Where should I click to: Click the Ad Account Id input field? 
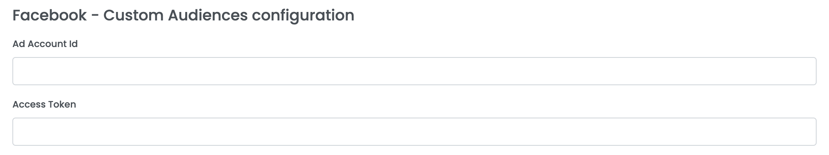point(414,71)
